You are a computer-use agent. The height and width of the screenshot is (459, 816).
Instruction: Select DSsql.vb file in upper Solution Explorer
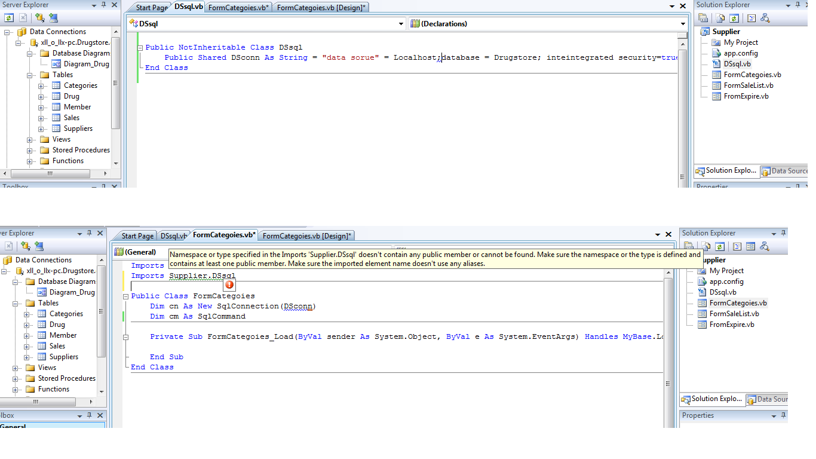pos(732,64)
